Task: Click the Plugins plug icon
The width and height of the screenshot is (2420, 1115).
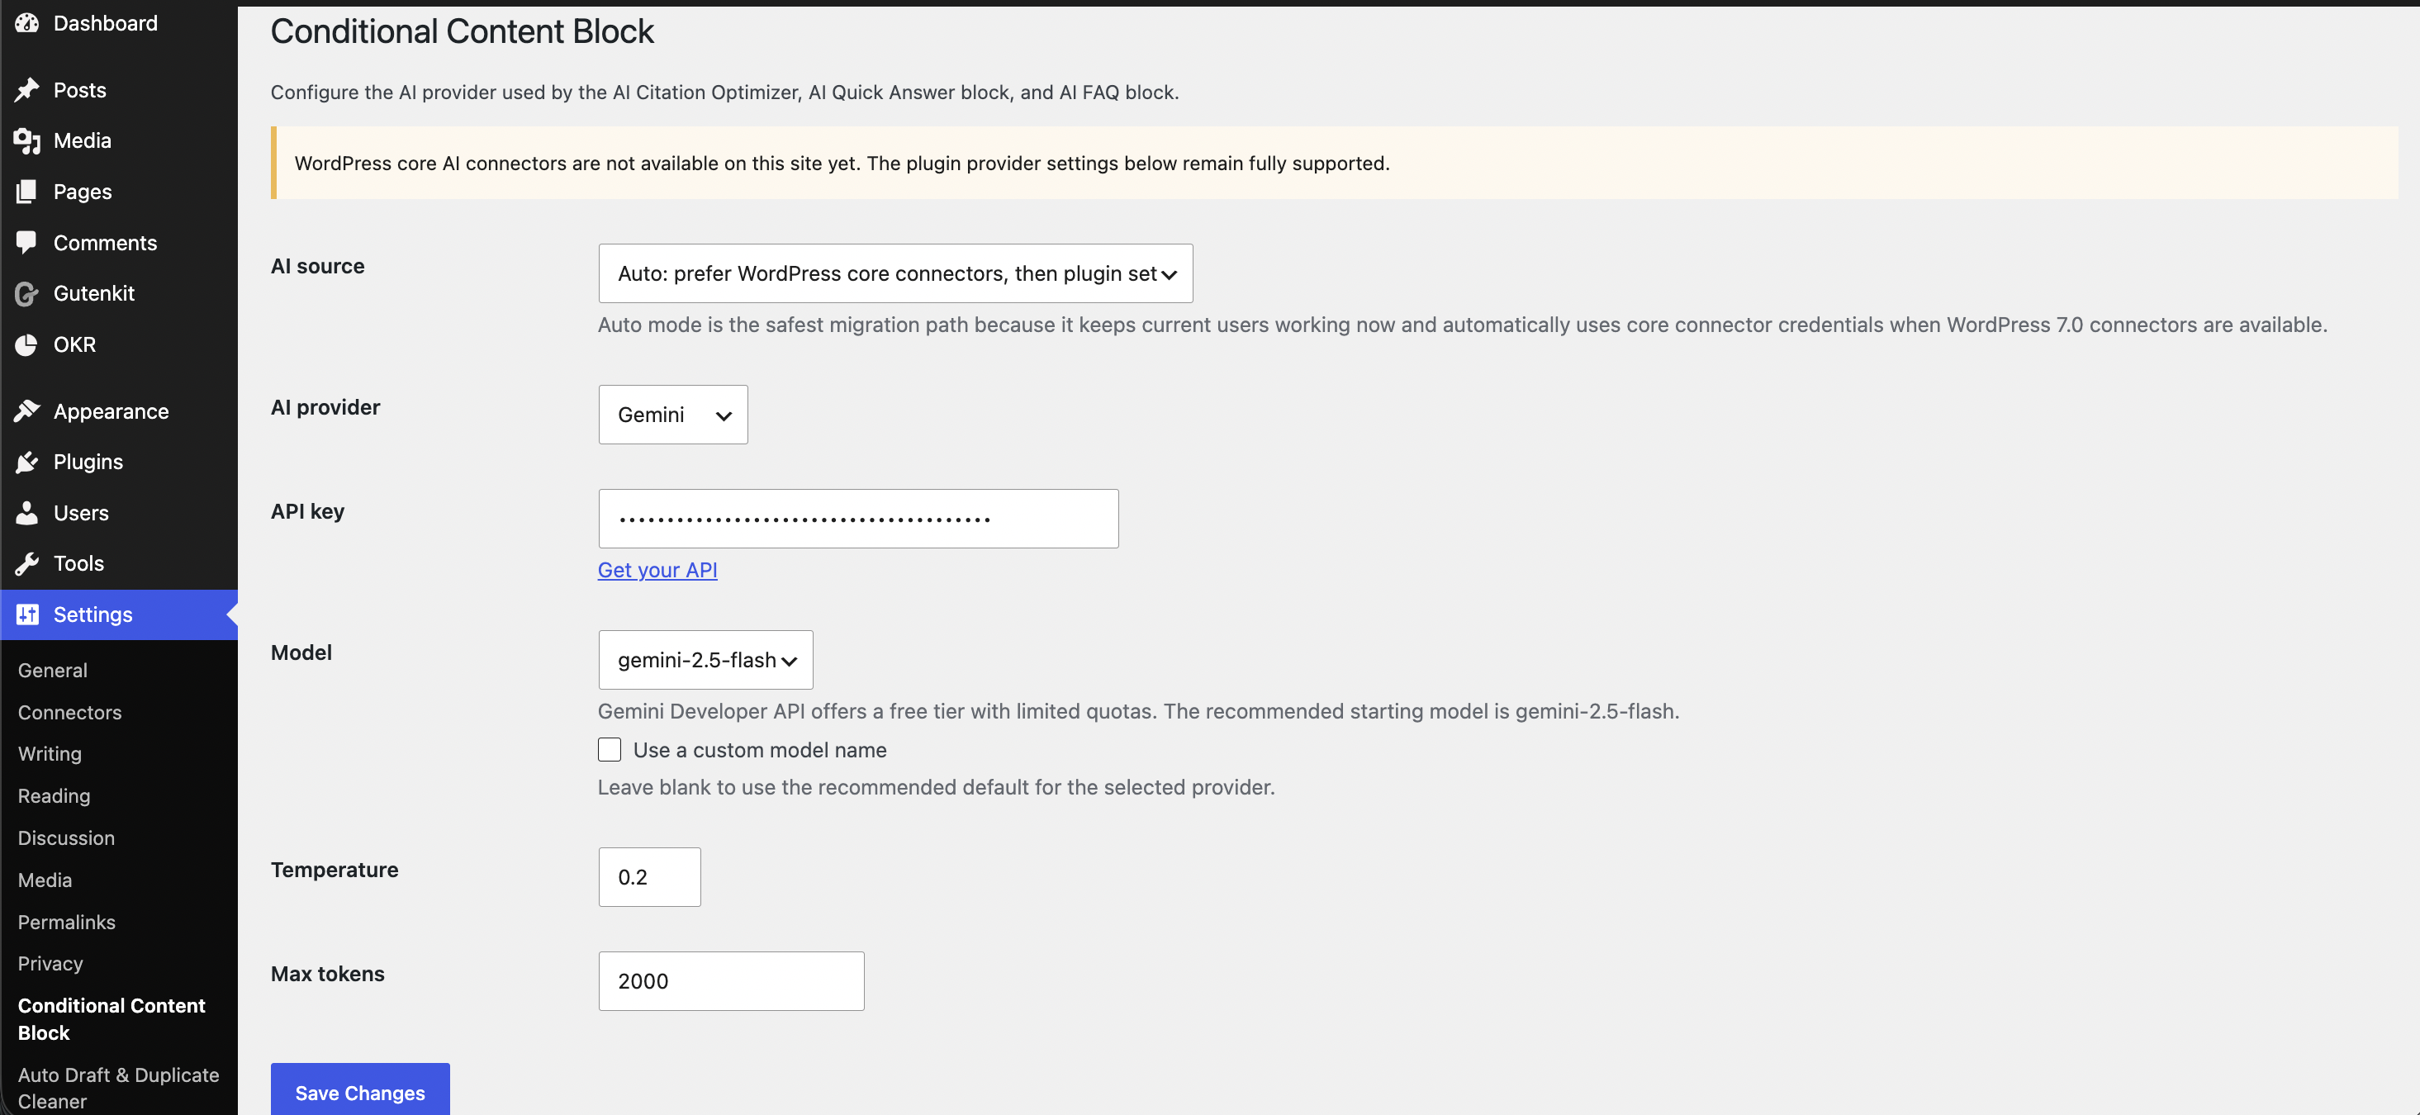Action: click(x=26, y=461)
